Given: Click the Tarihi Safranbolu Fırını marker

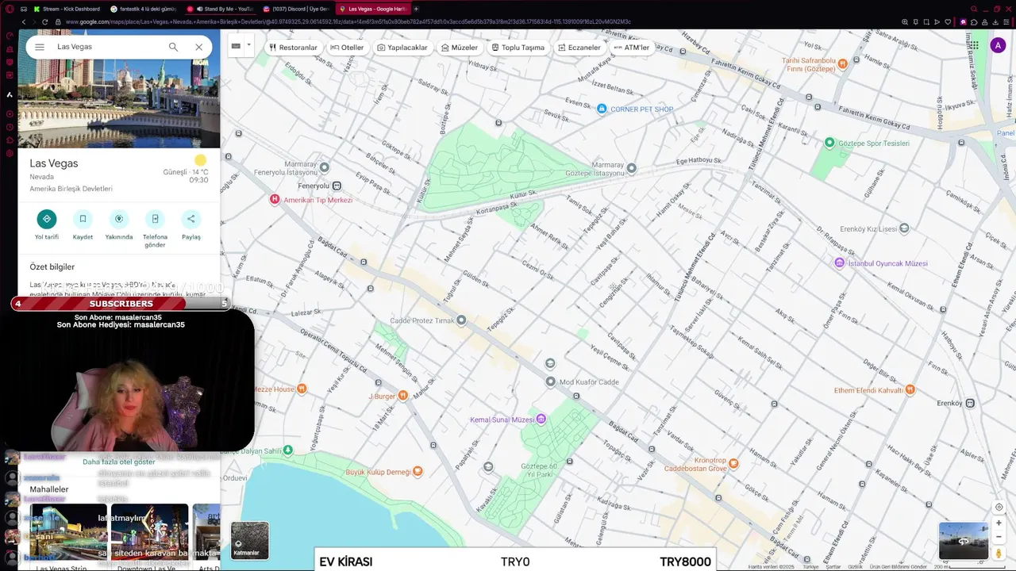Looking at the screenshot, I should (843, 63).
